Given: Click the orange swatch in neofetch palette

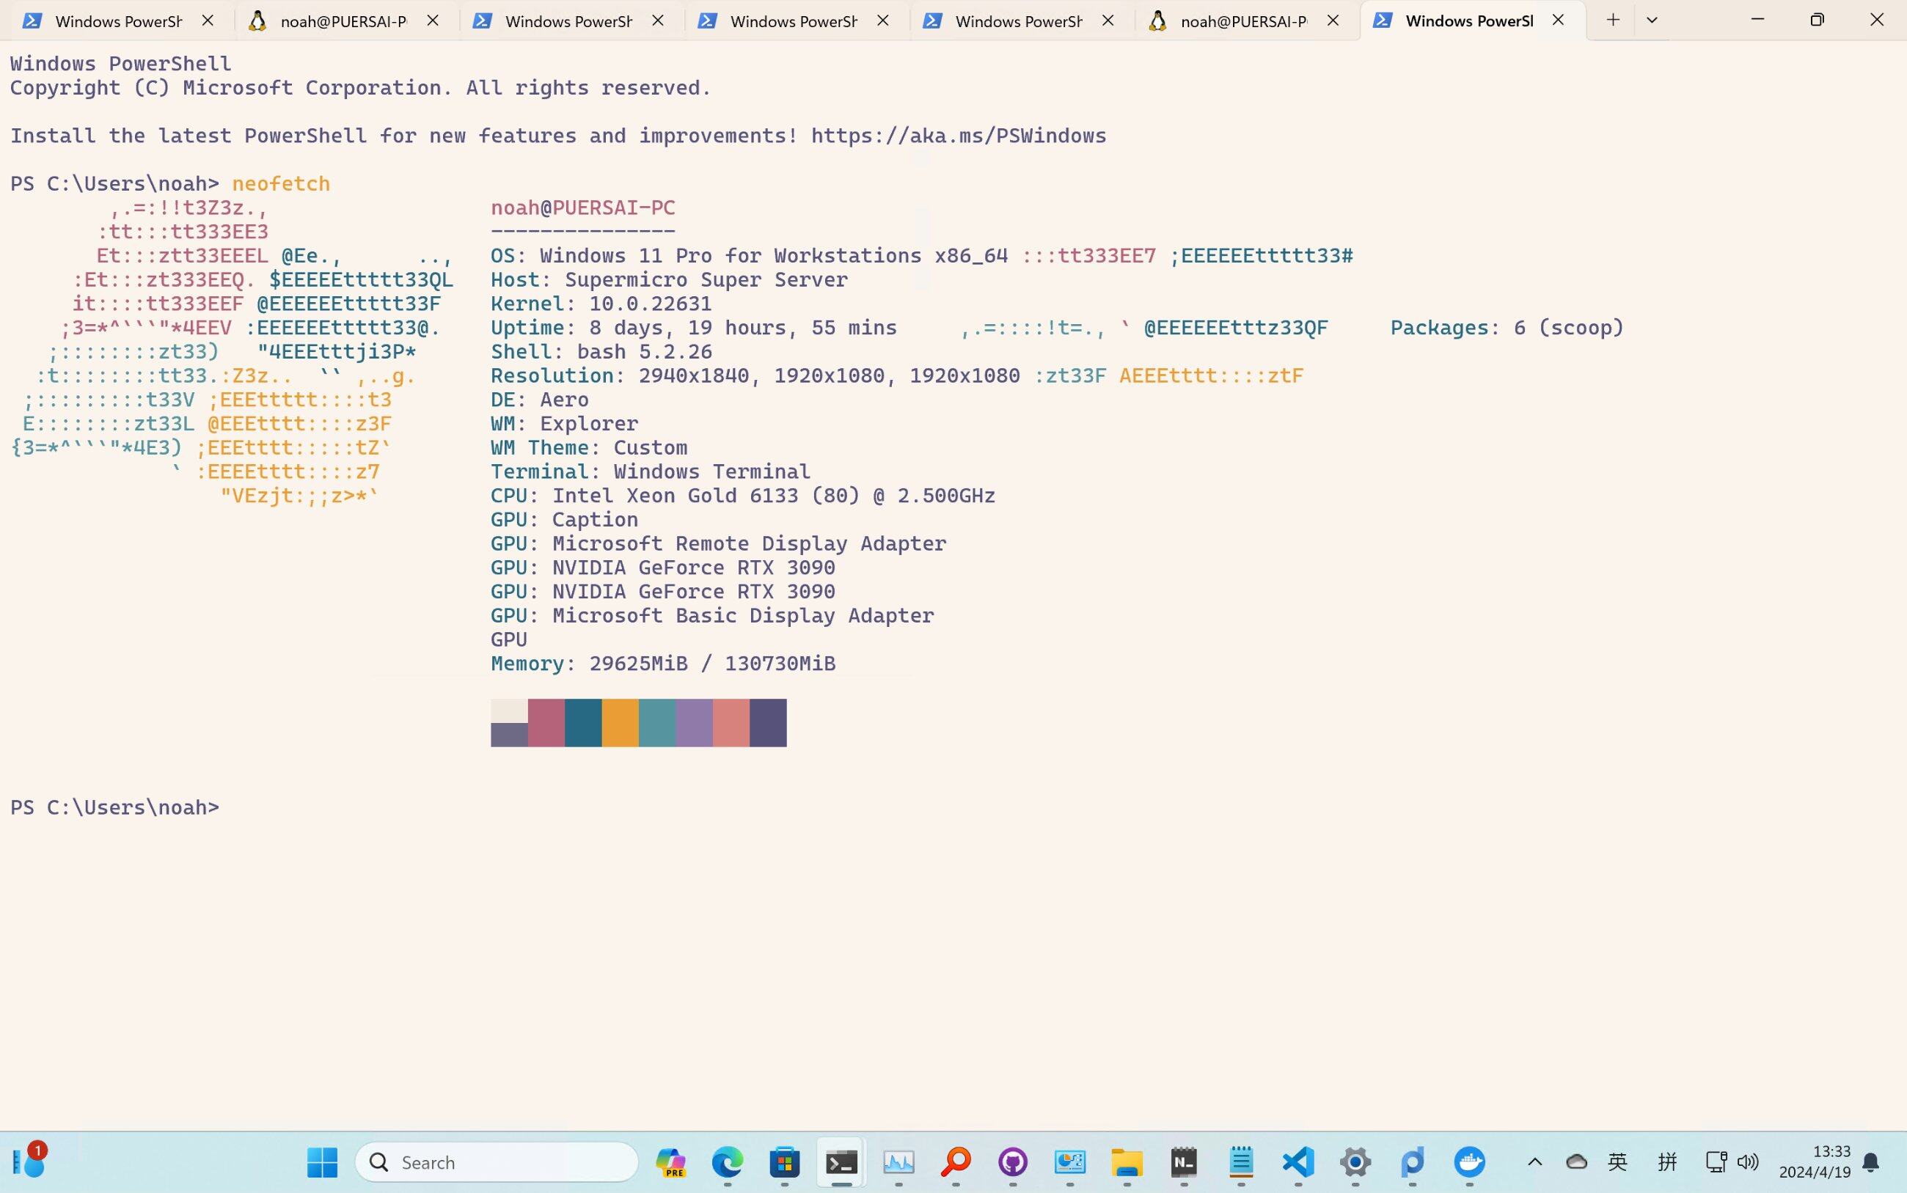Looking at the screenshot, I should pos(621,723).
